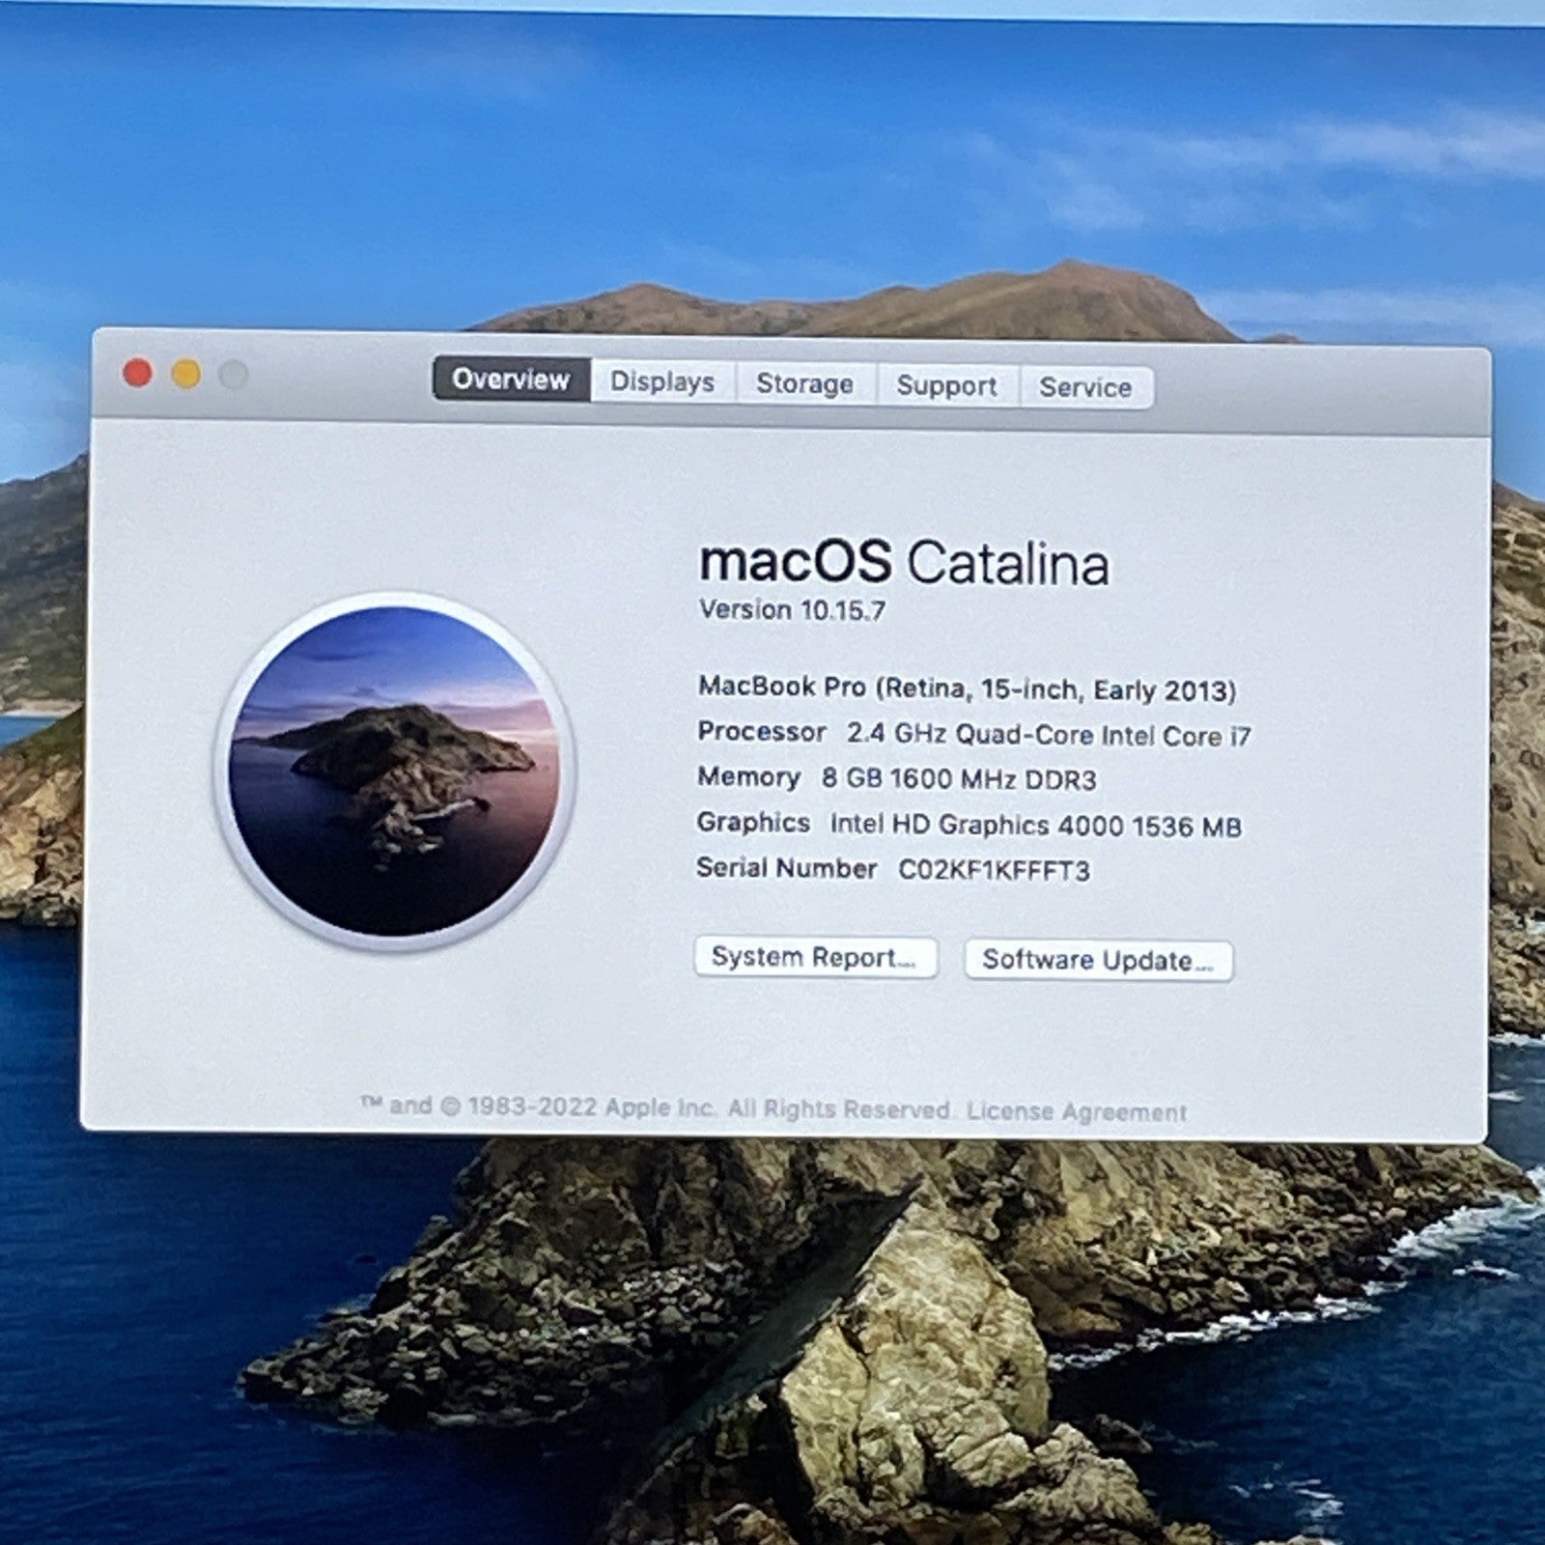Click the grayed-out zoom window button
The width and height of the screenshot is (1545, 1545).
point(234,375)
